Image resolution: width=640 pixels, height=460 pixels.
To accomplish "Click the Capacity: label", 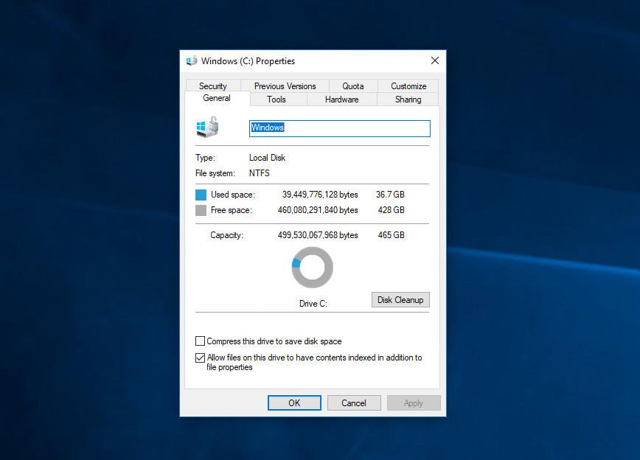I will [226, 235].
